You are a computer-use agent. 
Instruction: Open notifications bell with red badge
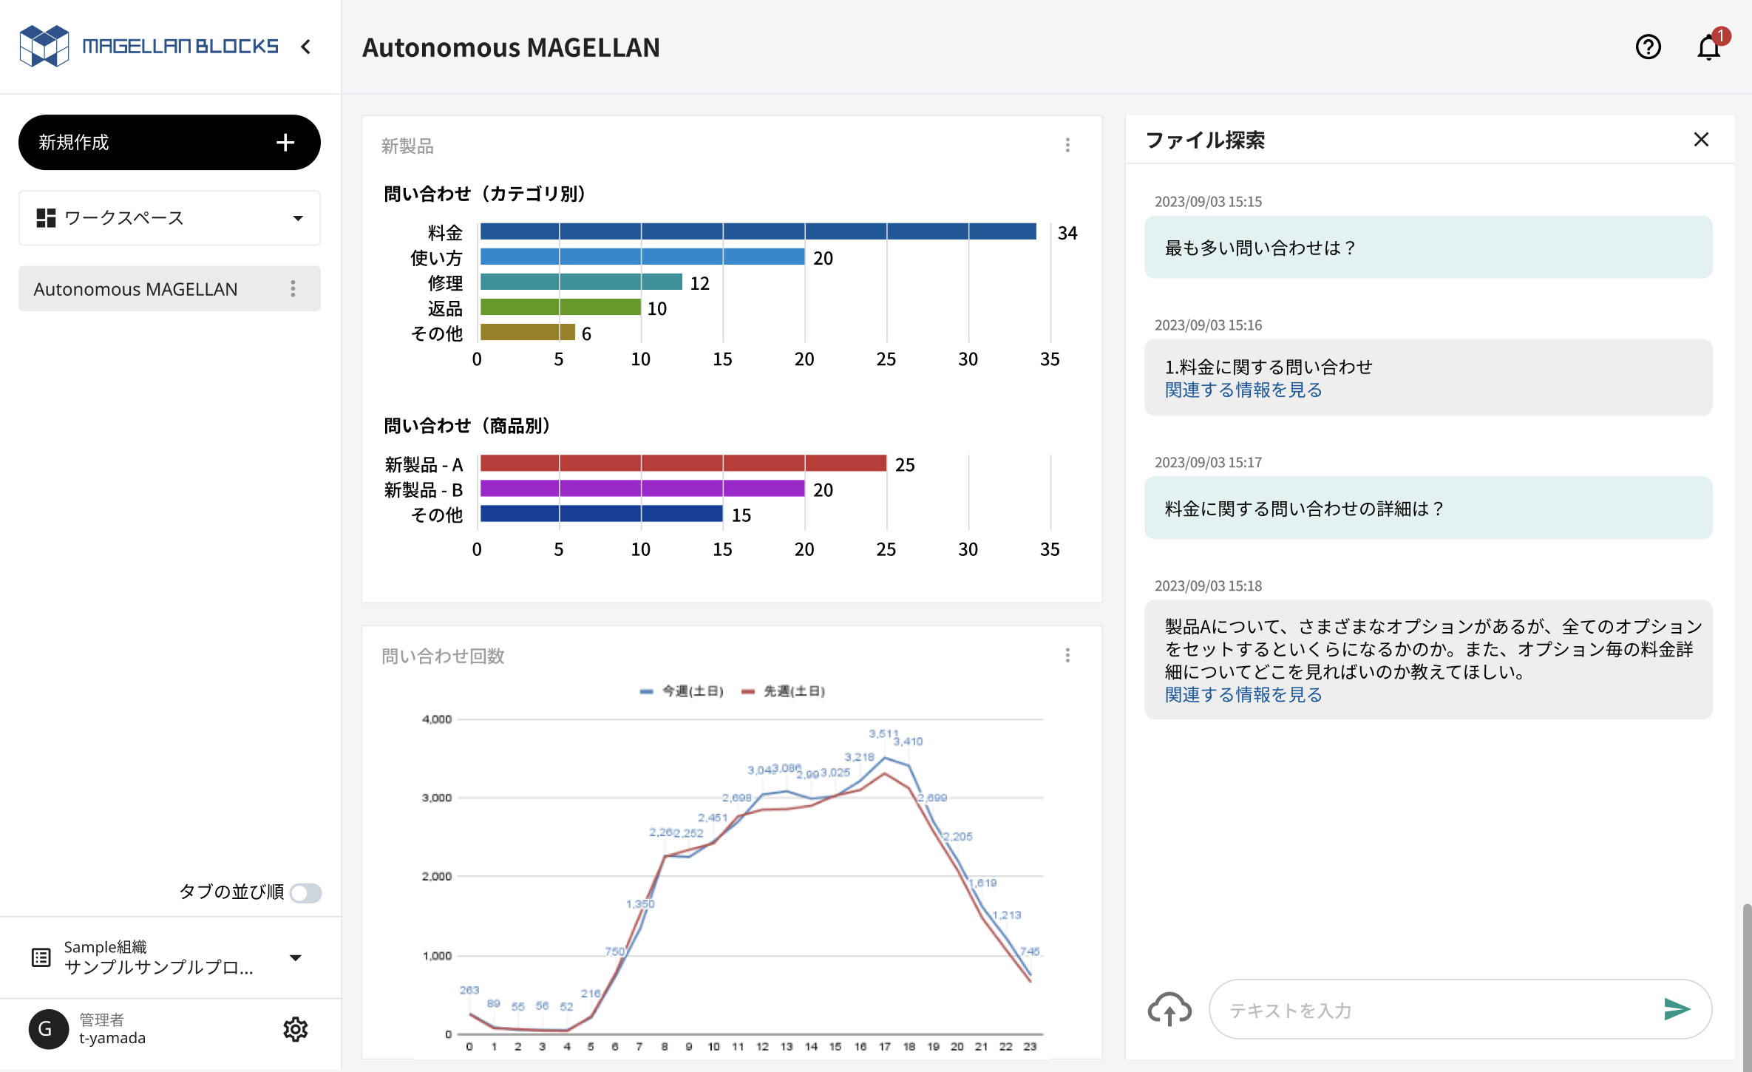[1710, 47]
